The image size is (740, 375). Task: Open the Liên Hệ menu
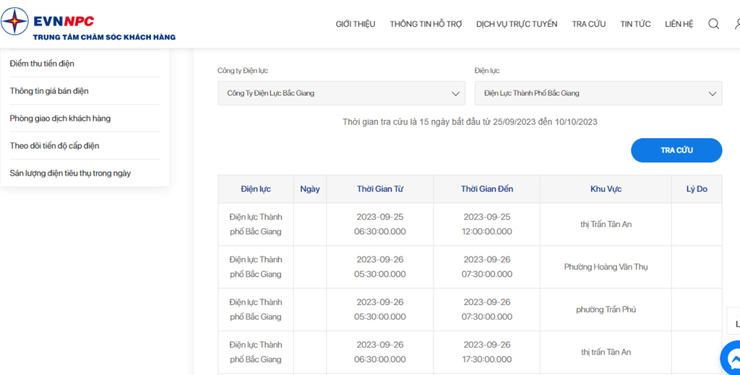[679, 24]
